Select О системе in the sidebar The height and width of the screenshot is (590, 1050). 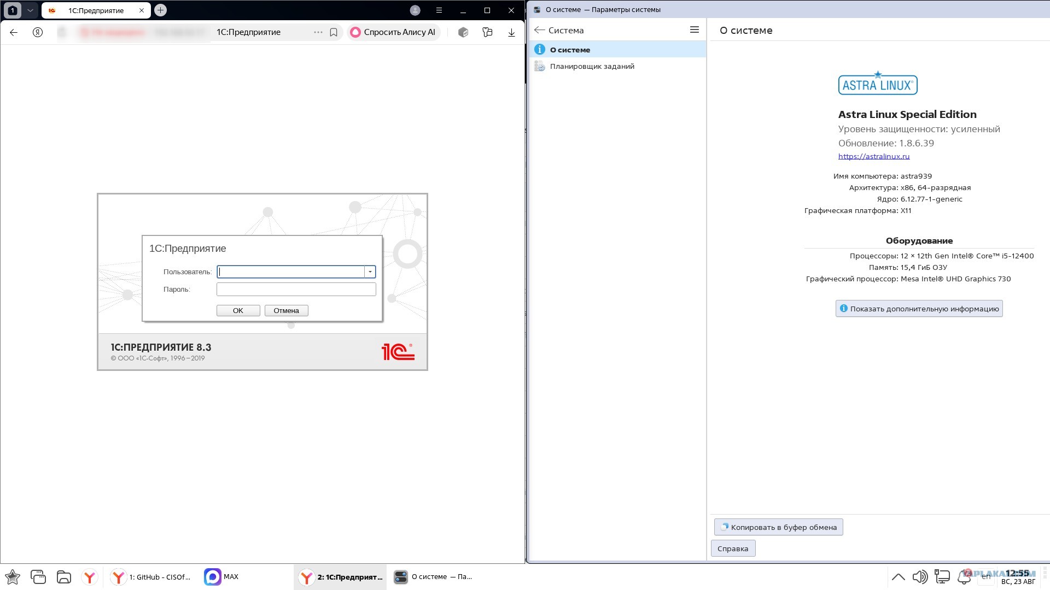pyautogui.click(x=618, y=49)
